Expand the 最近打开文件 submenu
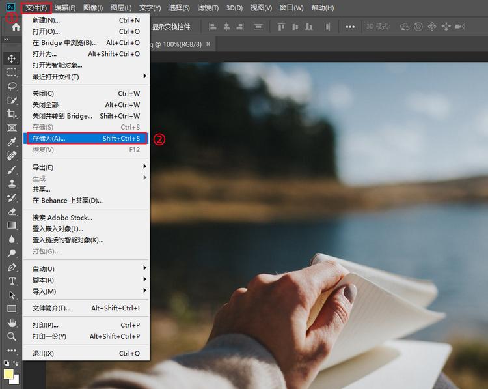This screenshot has height=389, width=488. (x=86, y=76)
